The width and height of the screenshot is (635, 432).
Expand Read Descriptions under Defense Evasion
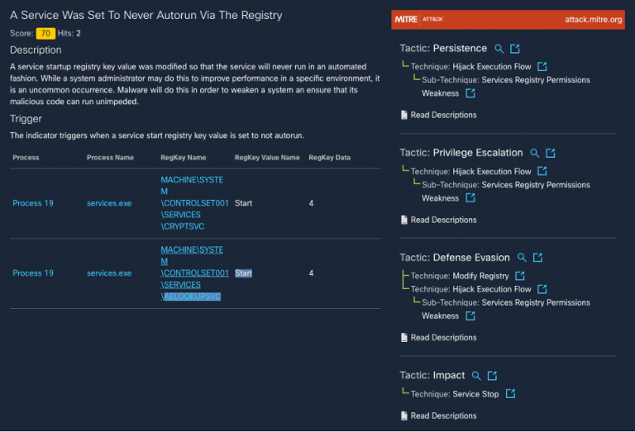click(x=437, y=337)
